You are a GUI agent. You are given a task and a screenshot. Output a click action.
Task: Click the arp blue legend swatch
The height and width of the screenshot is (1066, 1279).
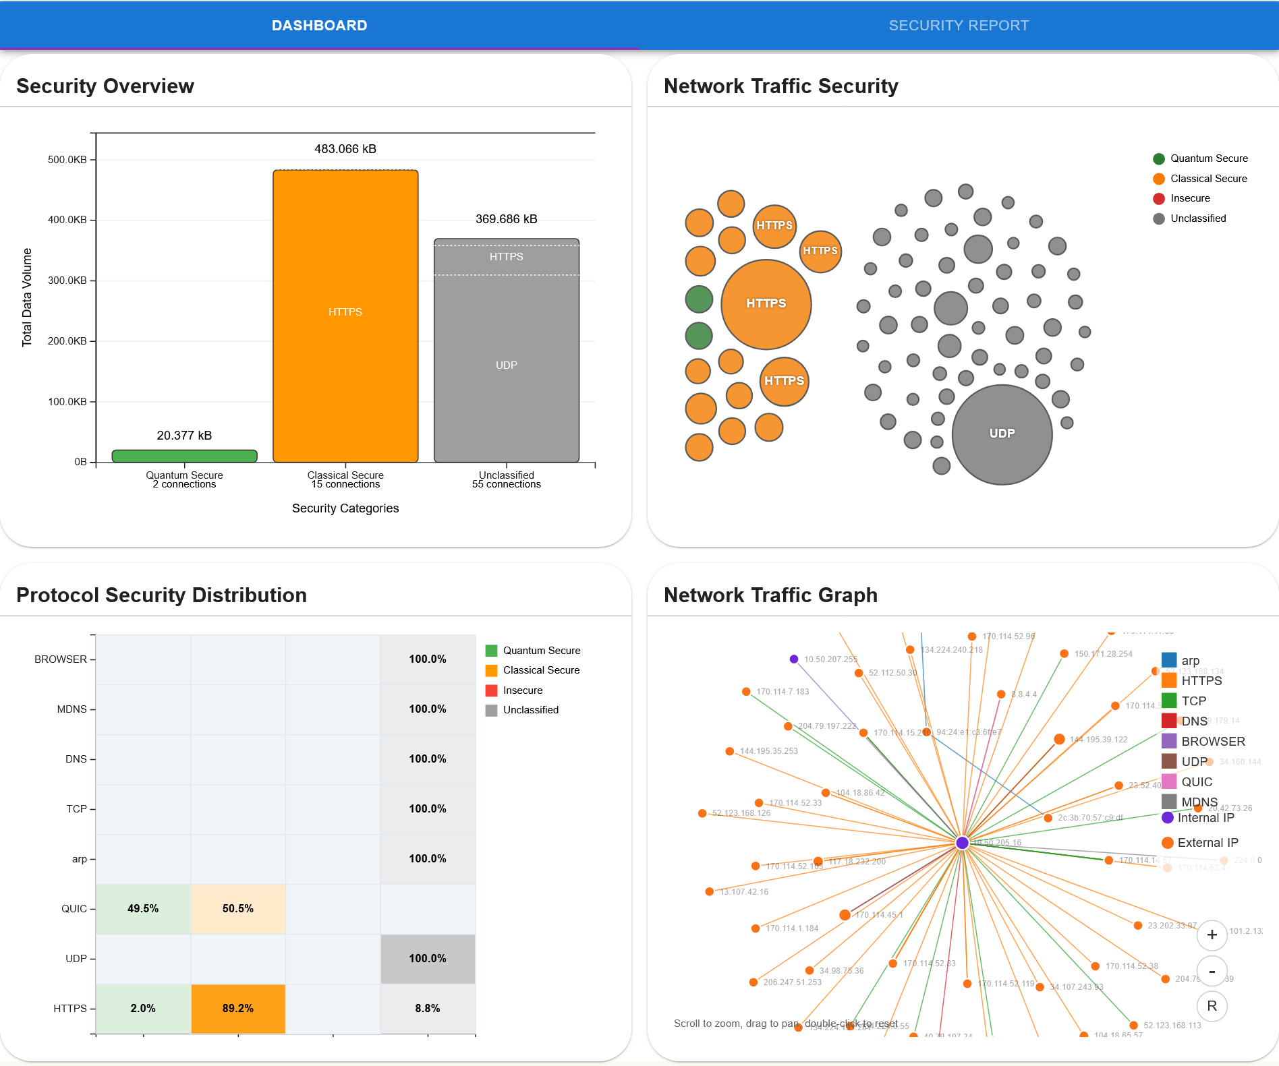[x=1169, y=660]
